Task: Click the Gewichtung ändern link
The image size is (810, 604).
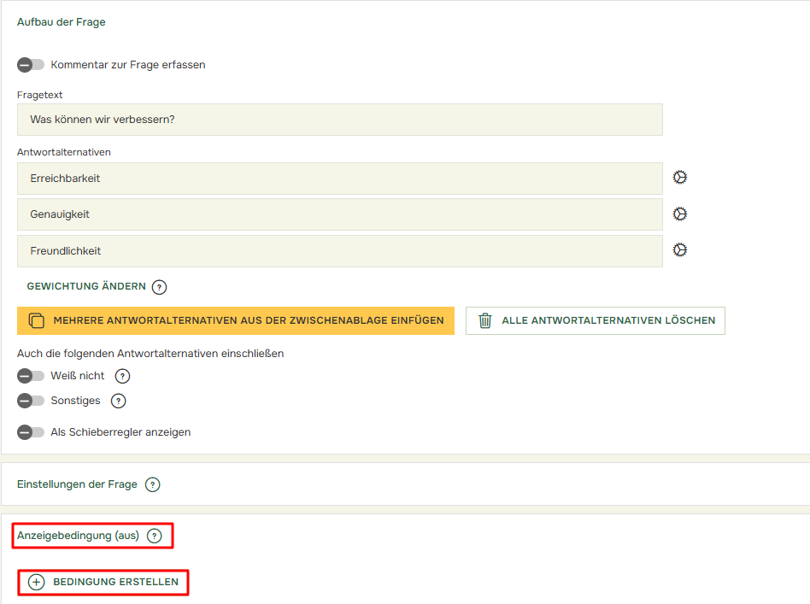Action: (x=86, y=286)
